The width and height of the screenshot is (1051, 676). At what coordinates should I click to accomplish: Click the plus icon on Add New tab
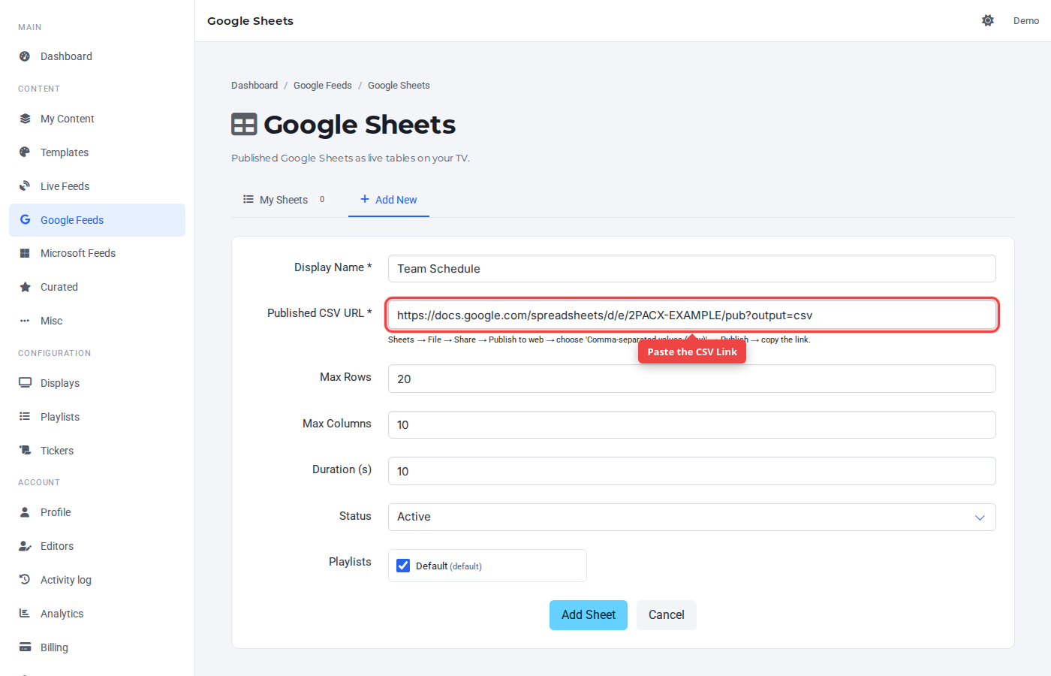click(365, 199)
